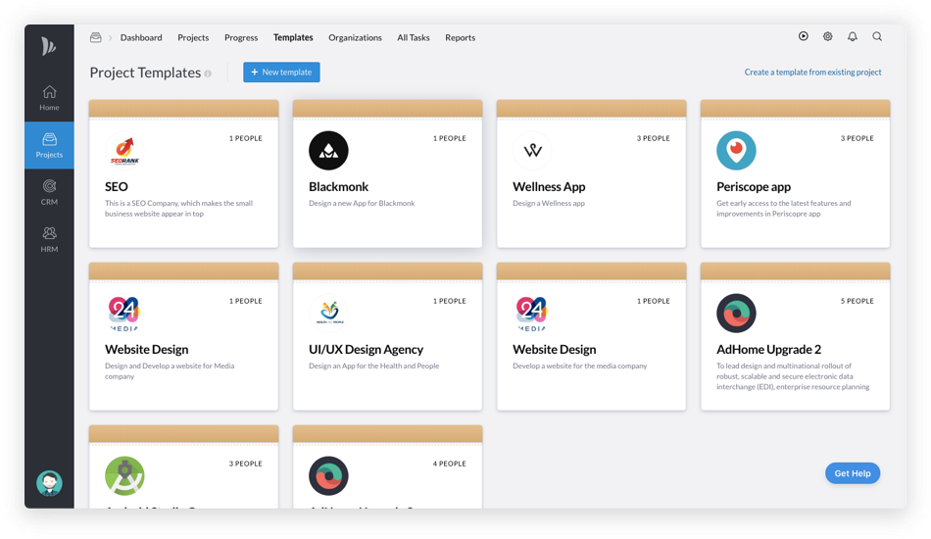Click Create a template from existing project

click(x=812, y=72)
